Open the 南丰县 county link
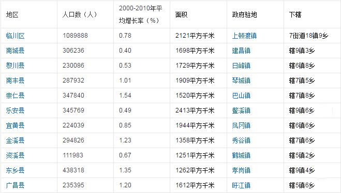Viewport: 341px width, 193px height. [15, 81]
